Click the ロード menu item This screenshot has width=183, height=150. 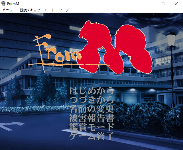50,10
